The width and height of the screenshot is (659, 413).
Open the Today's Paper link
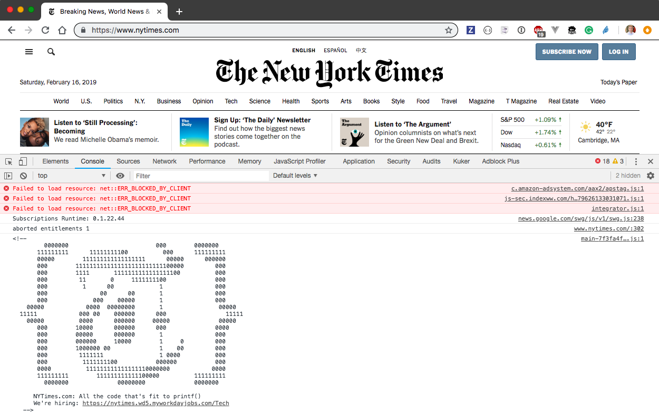click(x=619, y=82)
